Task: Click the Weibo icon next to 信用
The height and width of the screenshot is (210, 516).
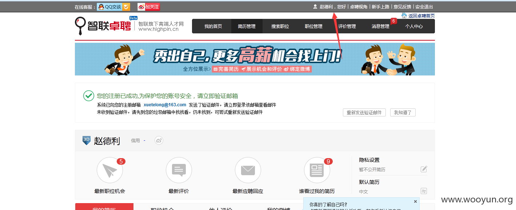Action: tap(159, 140)
